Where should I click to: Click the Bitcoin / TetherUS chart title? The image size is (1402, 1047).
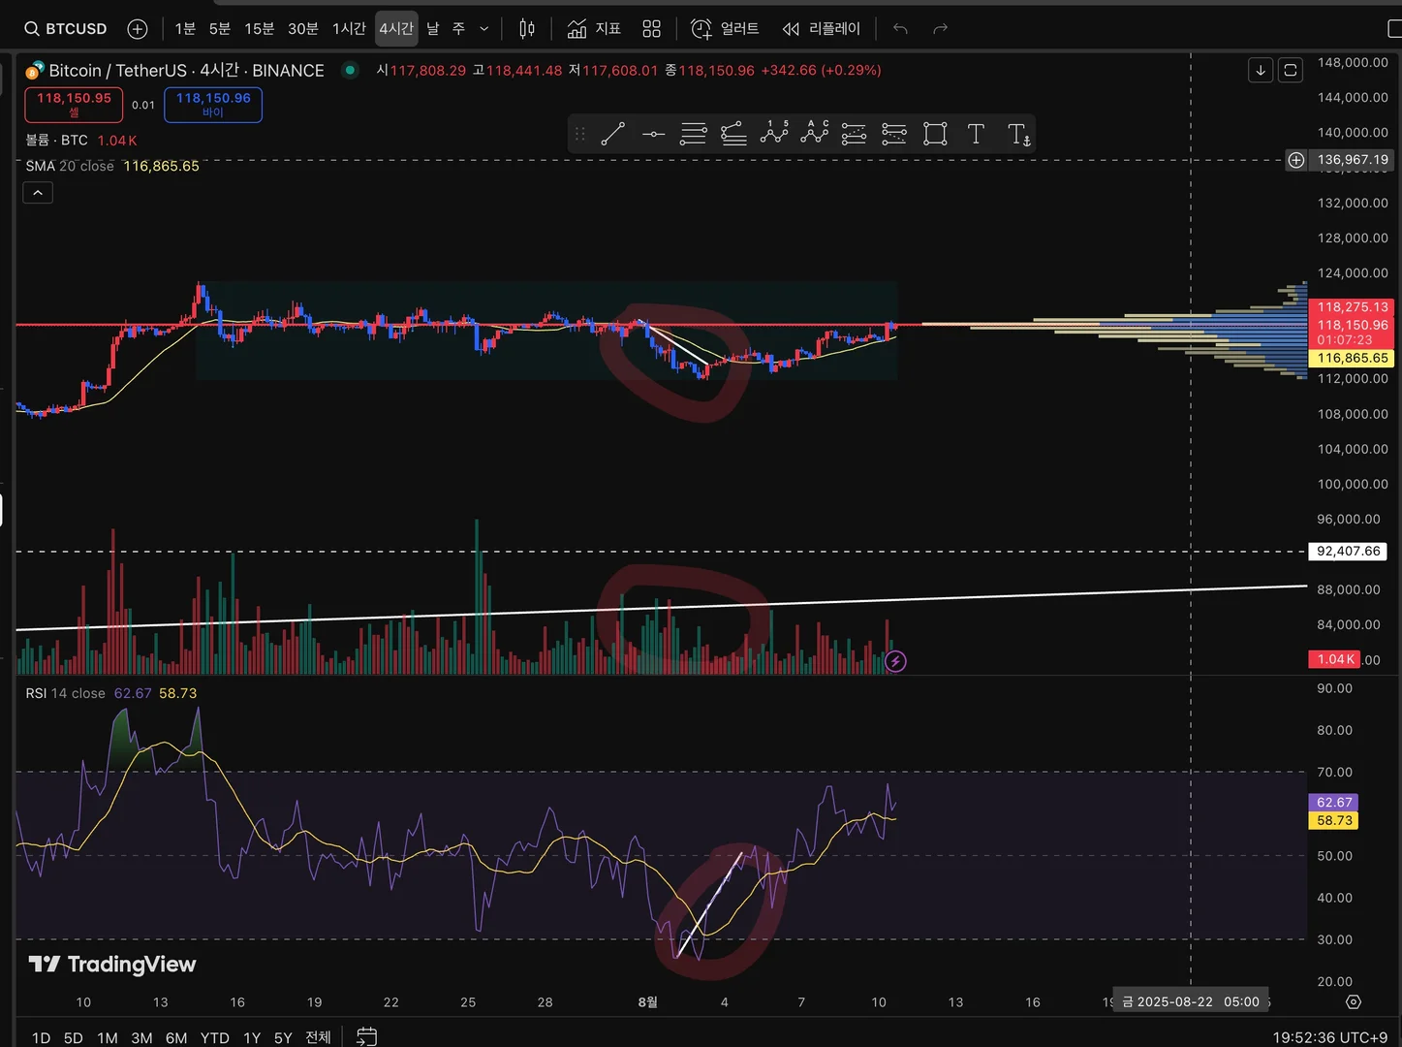point(186,71)
